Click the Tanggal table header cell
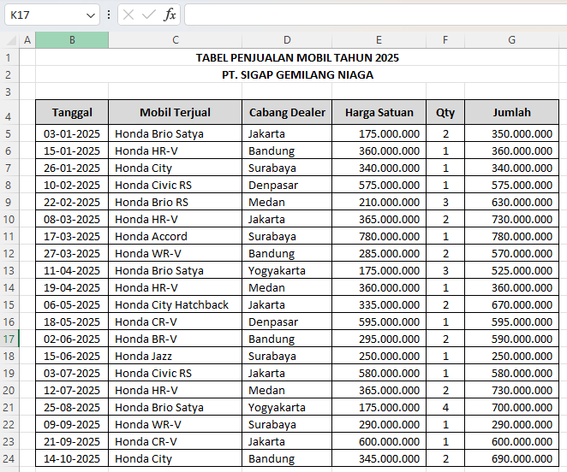567x472 pixels. pyautogui.click(x=72, y=112)
